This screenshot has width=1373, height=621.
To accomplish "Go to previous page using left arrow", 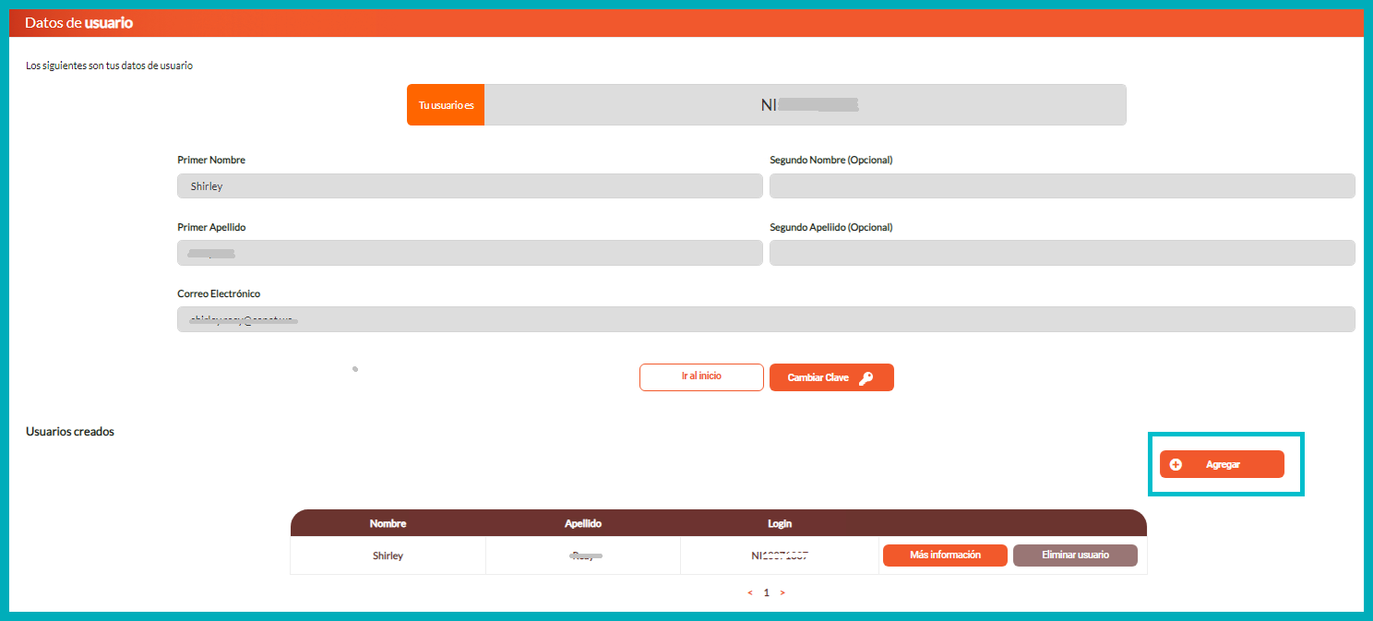I will pyautogui.click(x=750, y=593).
